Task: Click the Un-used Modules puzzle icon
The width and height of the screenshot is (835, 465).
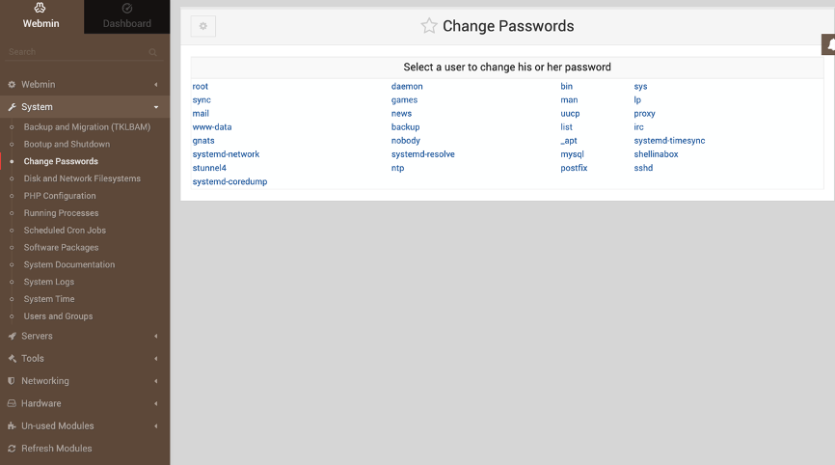Action: pyautogui.click(x=12, y=426)
